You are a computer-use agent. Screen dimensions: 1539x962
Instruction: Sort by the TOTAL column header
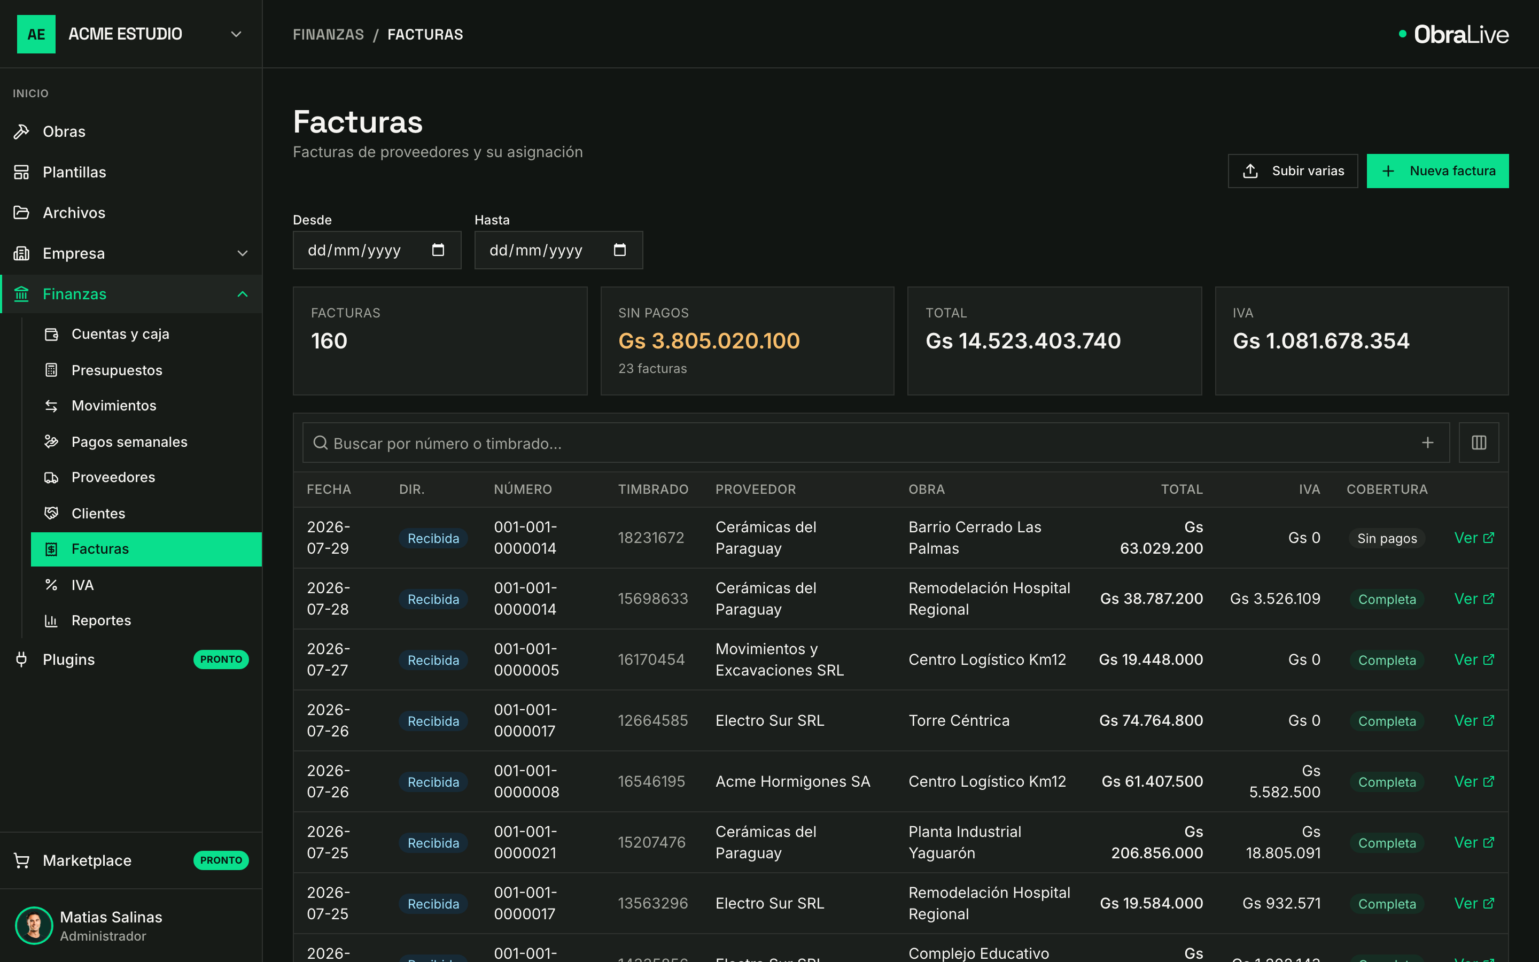(x=1182, y=489)
